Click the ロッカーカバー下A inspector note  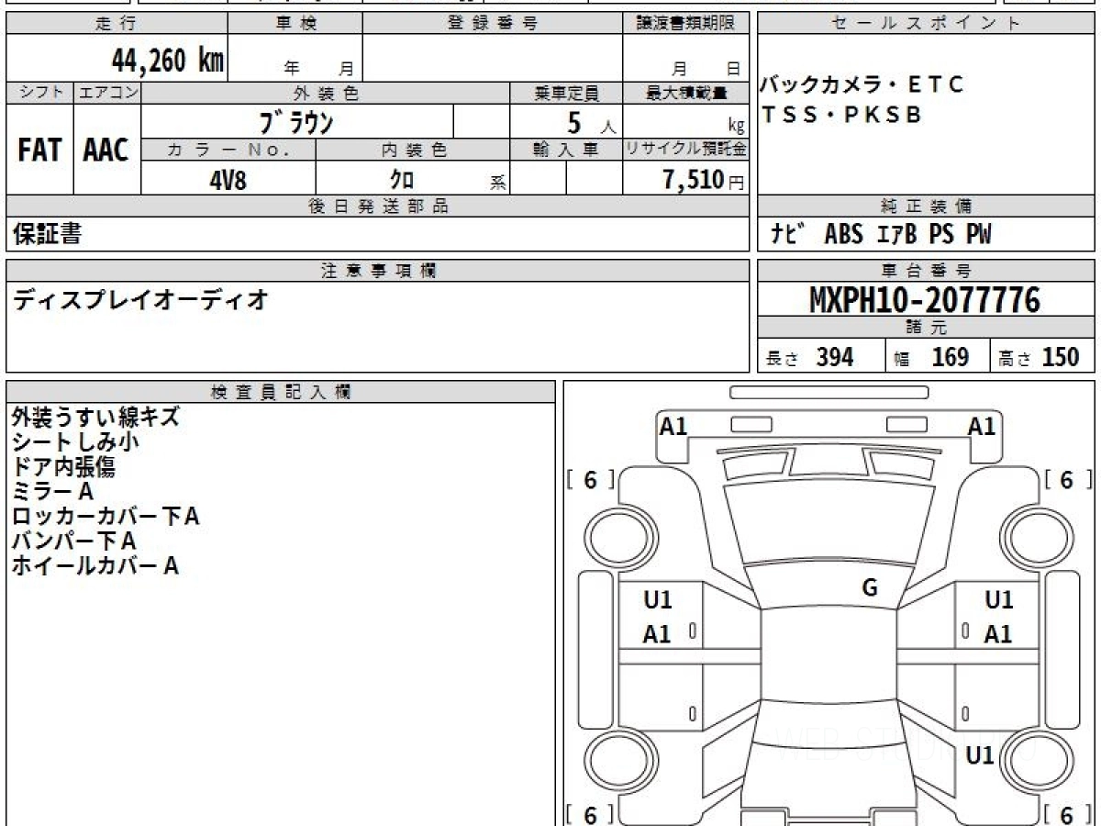pos(106,517)
